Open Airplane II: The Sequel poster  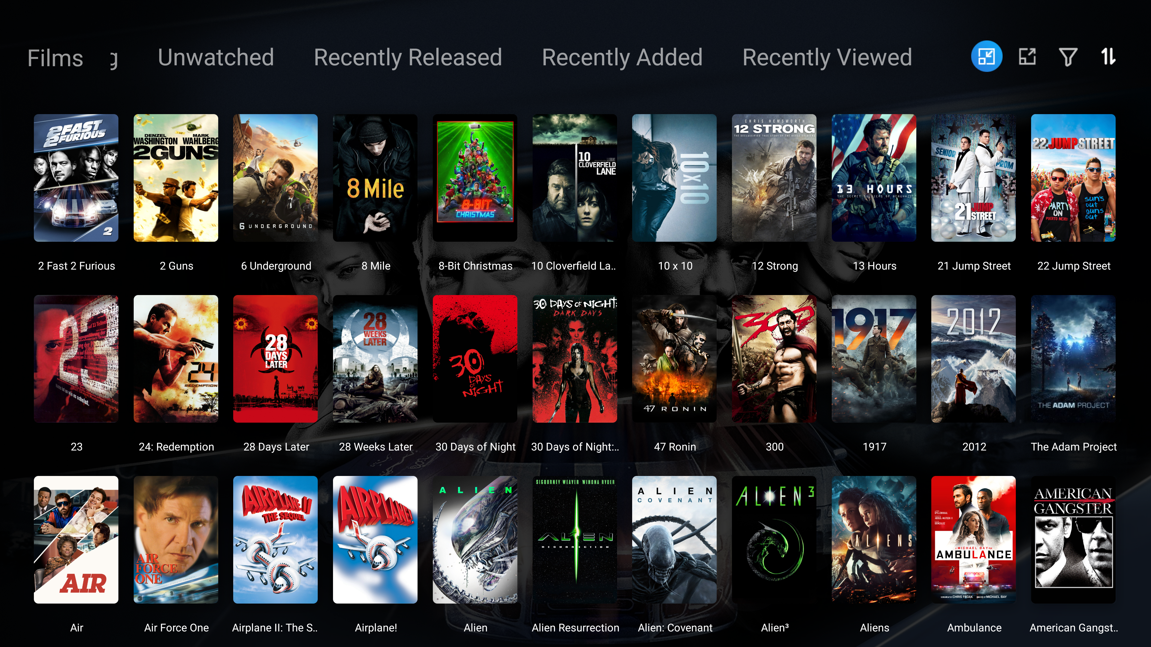(x=276, y=539)
